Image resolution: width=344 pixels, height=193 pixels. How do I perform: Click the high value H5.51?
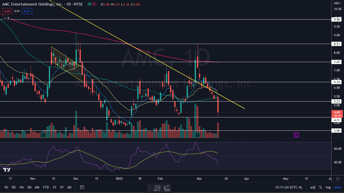[x=116, y=5]
